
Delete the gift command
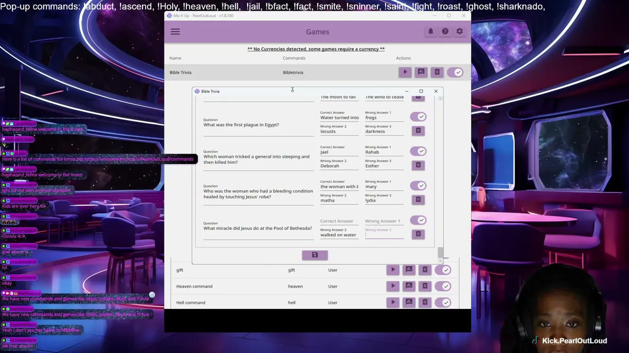click(x=425, y=270)
